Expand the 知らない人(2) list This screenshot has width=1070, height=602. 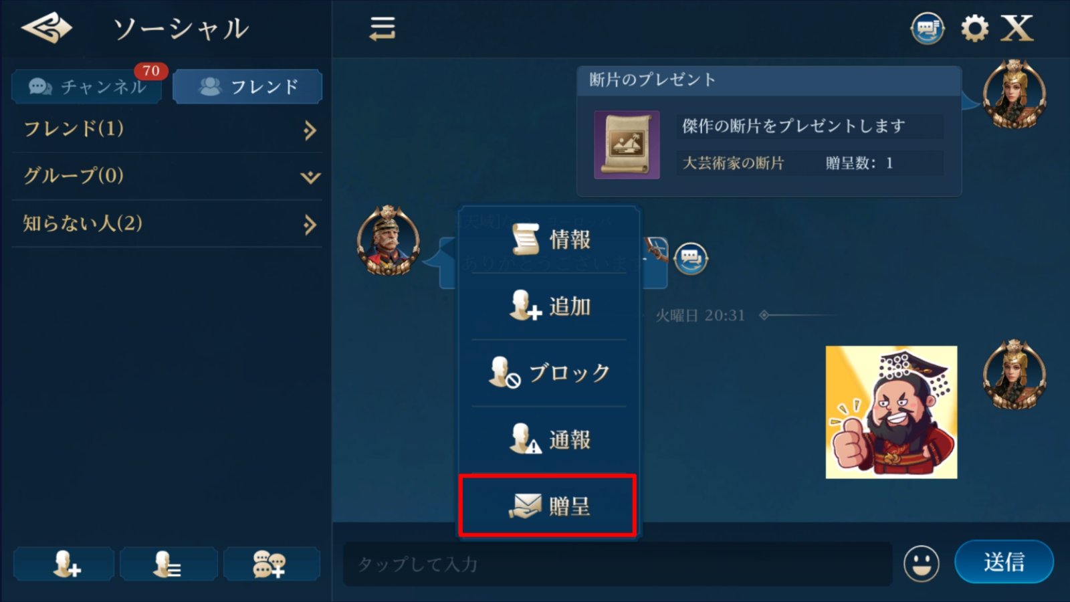click(x=167, y=224)
